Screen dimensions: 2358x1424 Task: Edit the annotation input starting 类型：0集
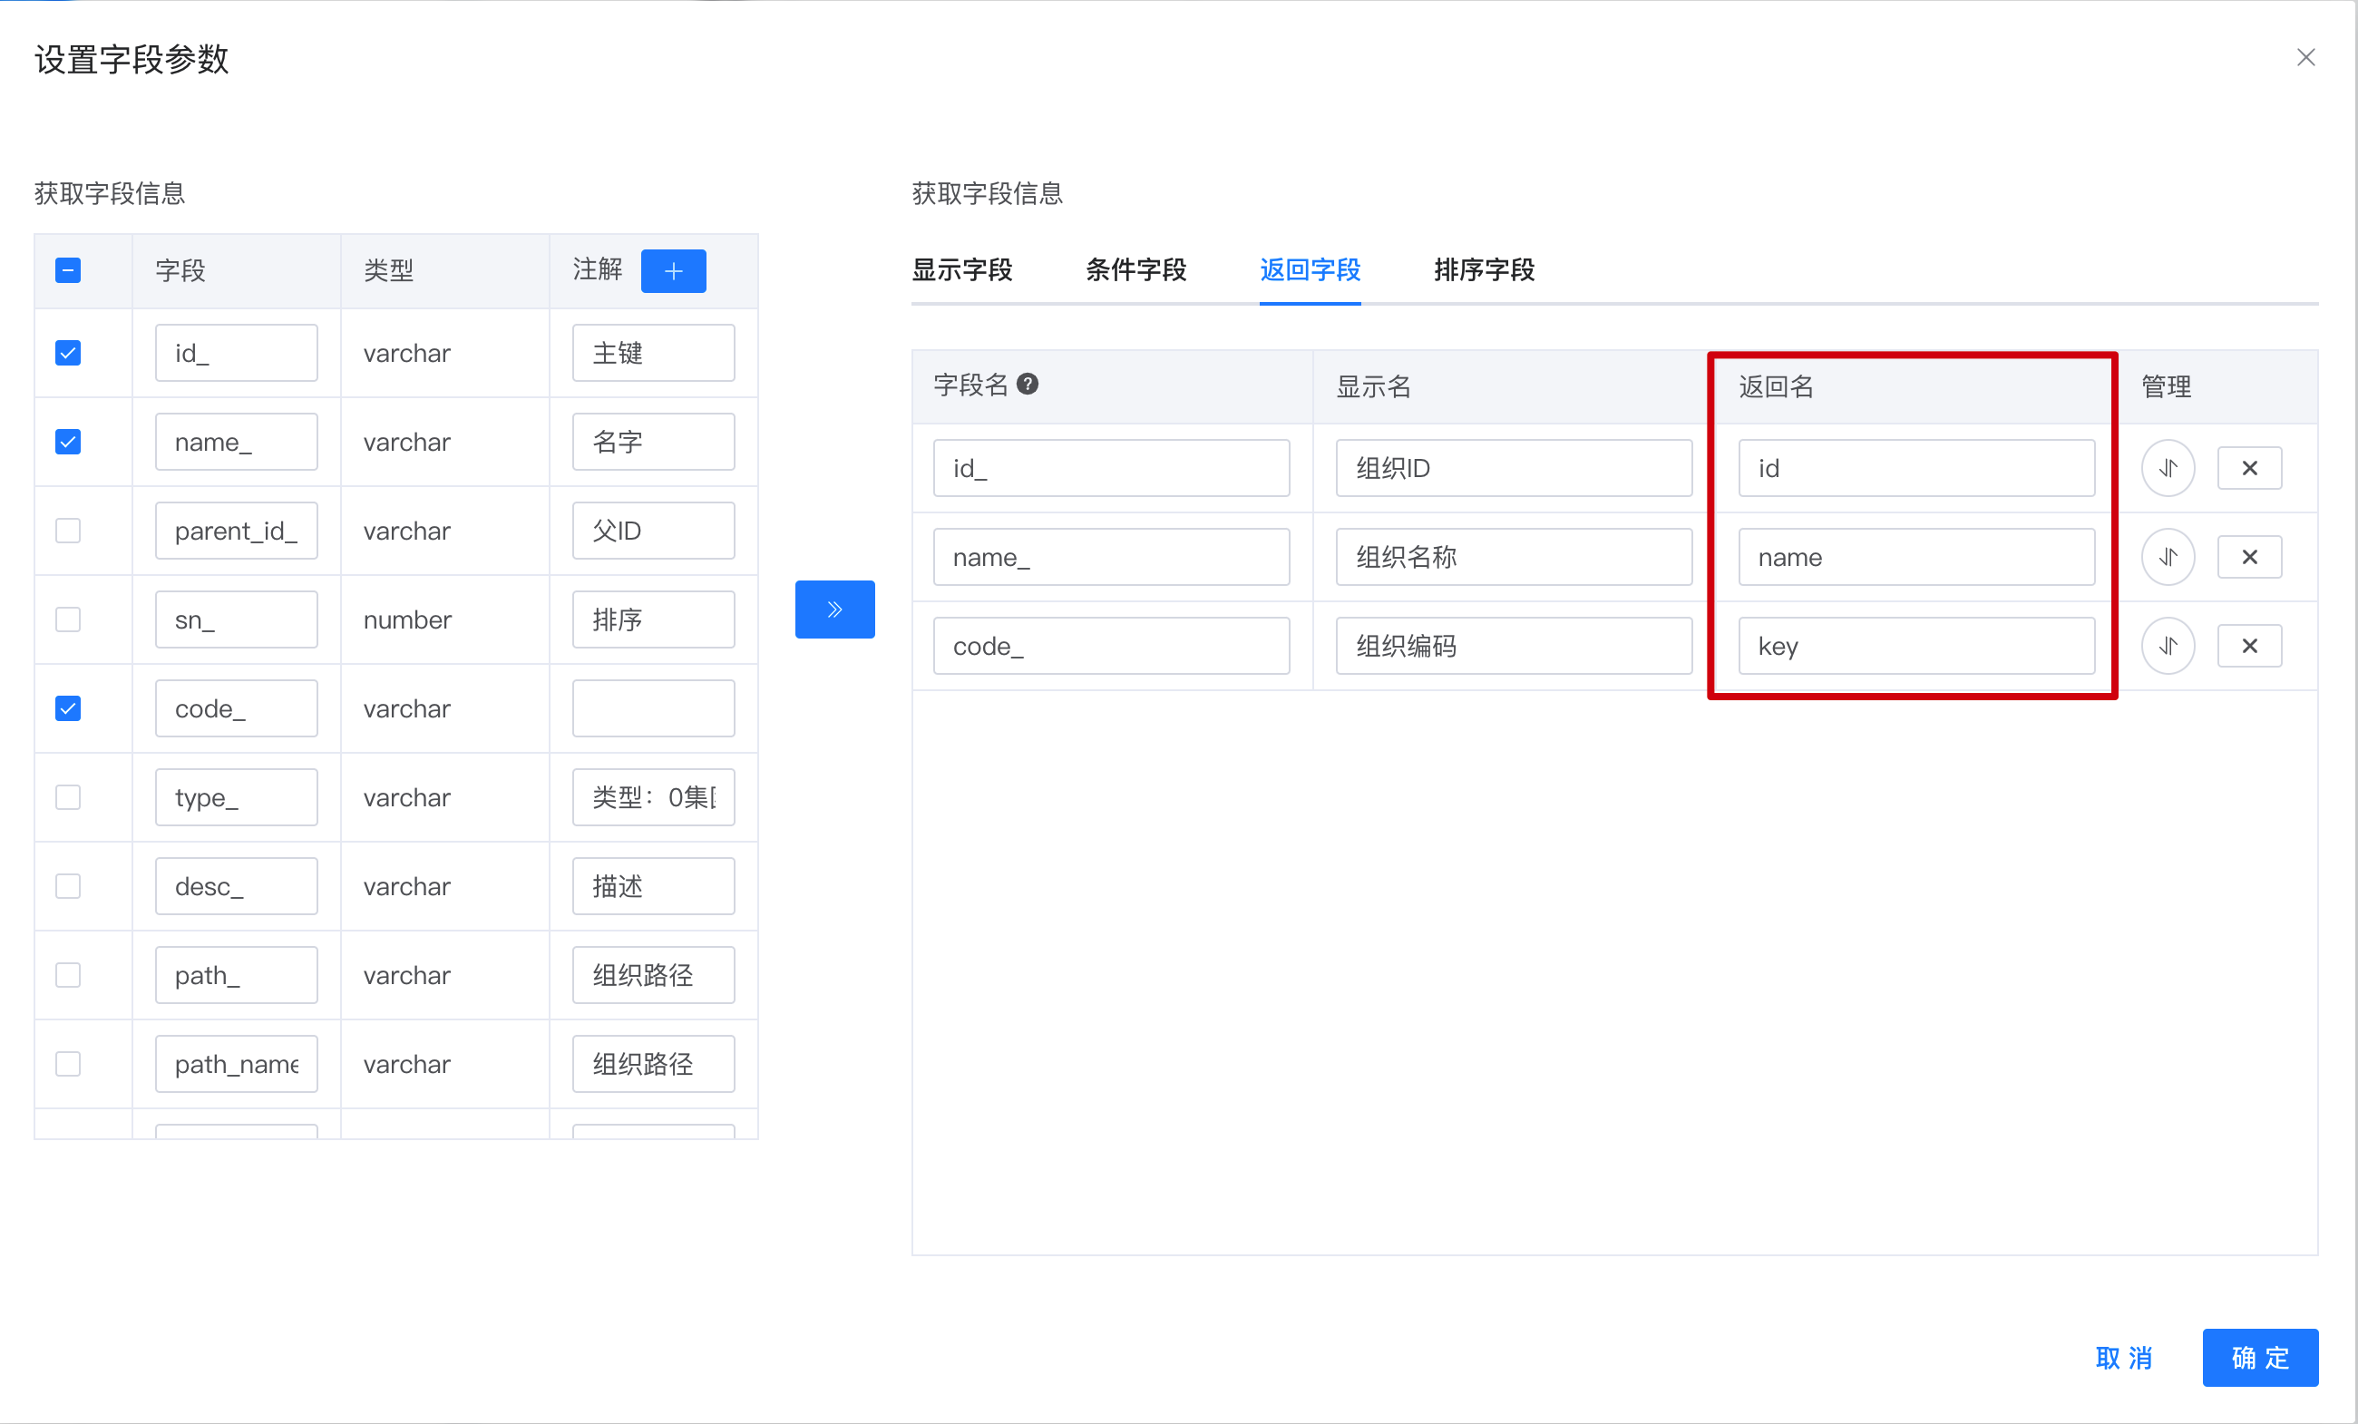pyautogui.click(x=654, y=798)
